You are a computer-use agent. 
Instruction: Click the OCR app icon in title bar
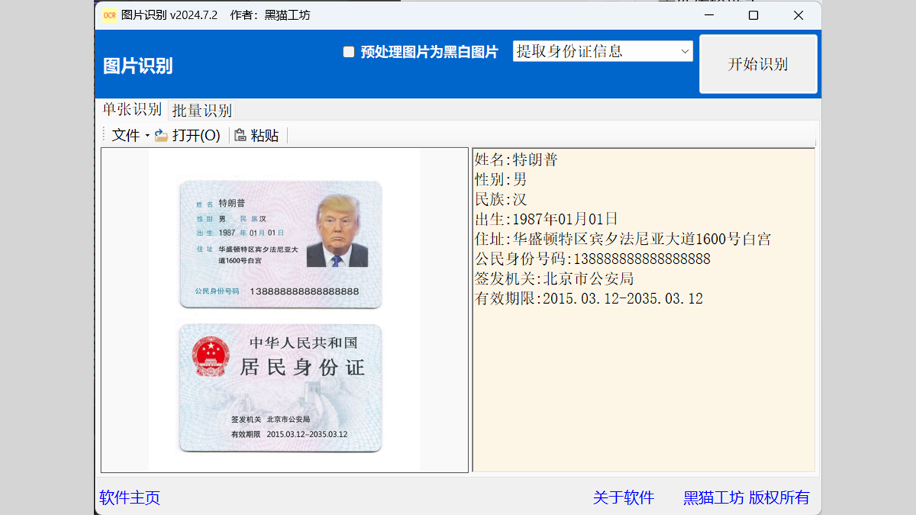click(109, 15)
